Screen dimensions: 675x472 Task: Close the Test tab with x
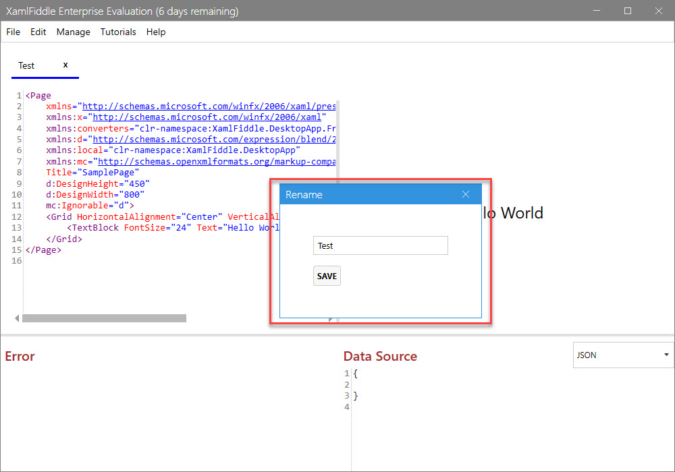pyautogui.click(x=65, y=65)
